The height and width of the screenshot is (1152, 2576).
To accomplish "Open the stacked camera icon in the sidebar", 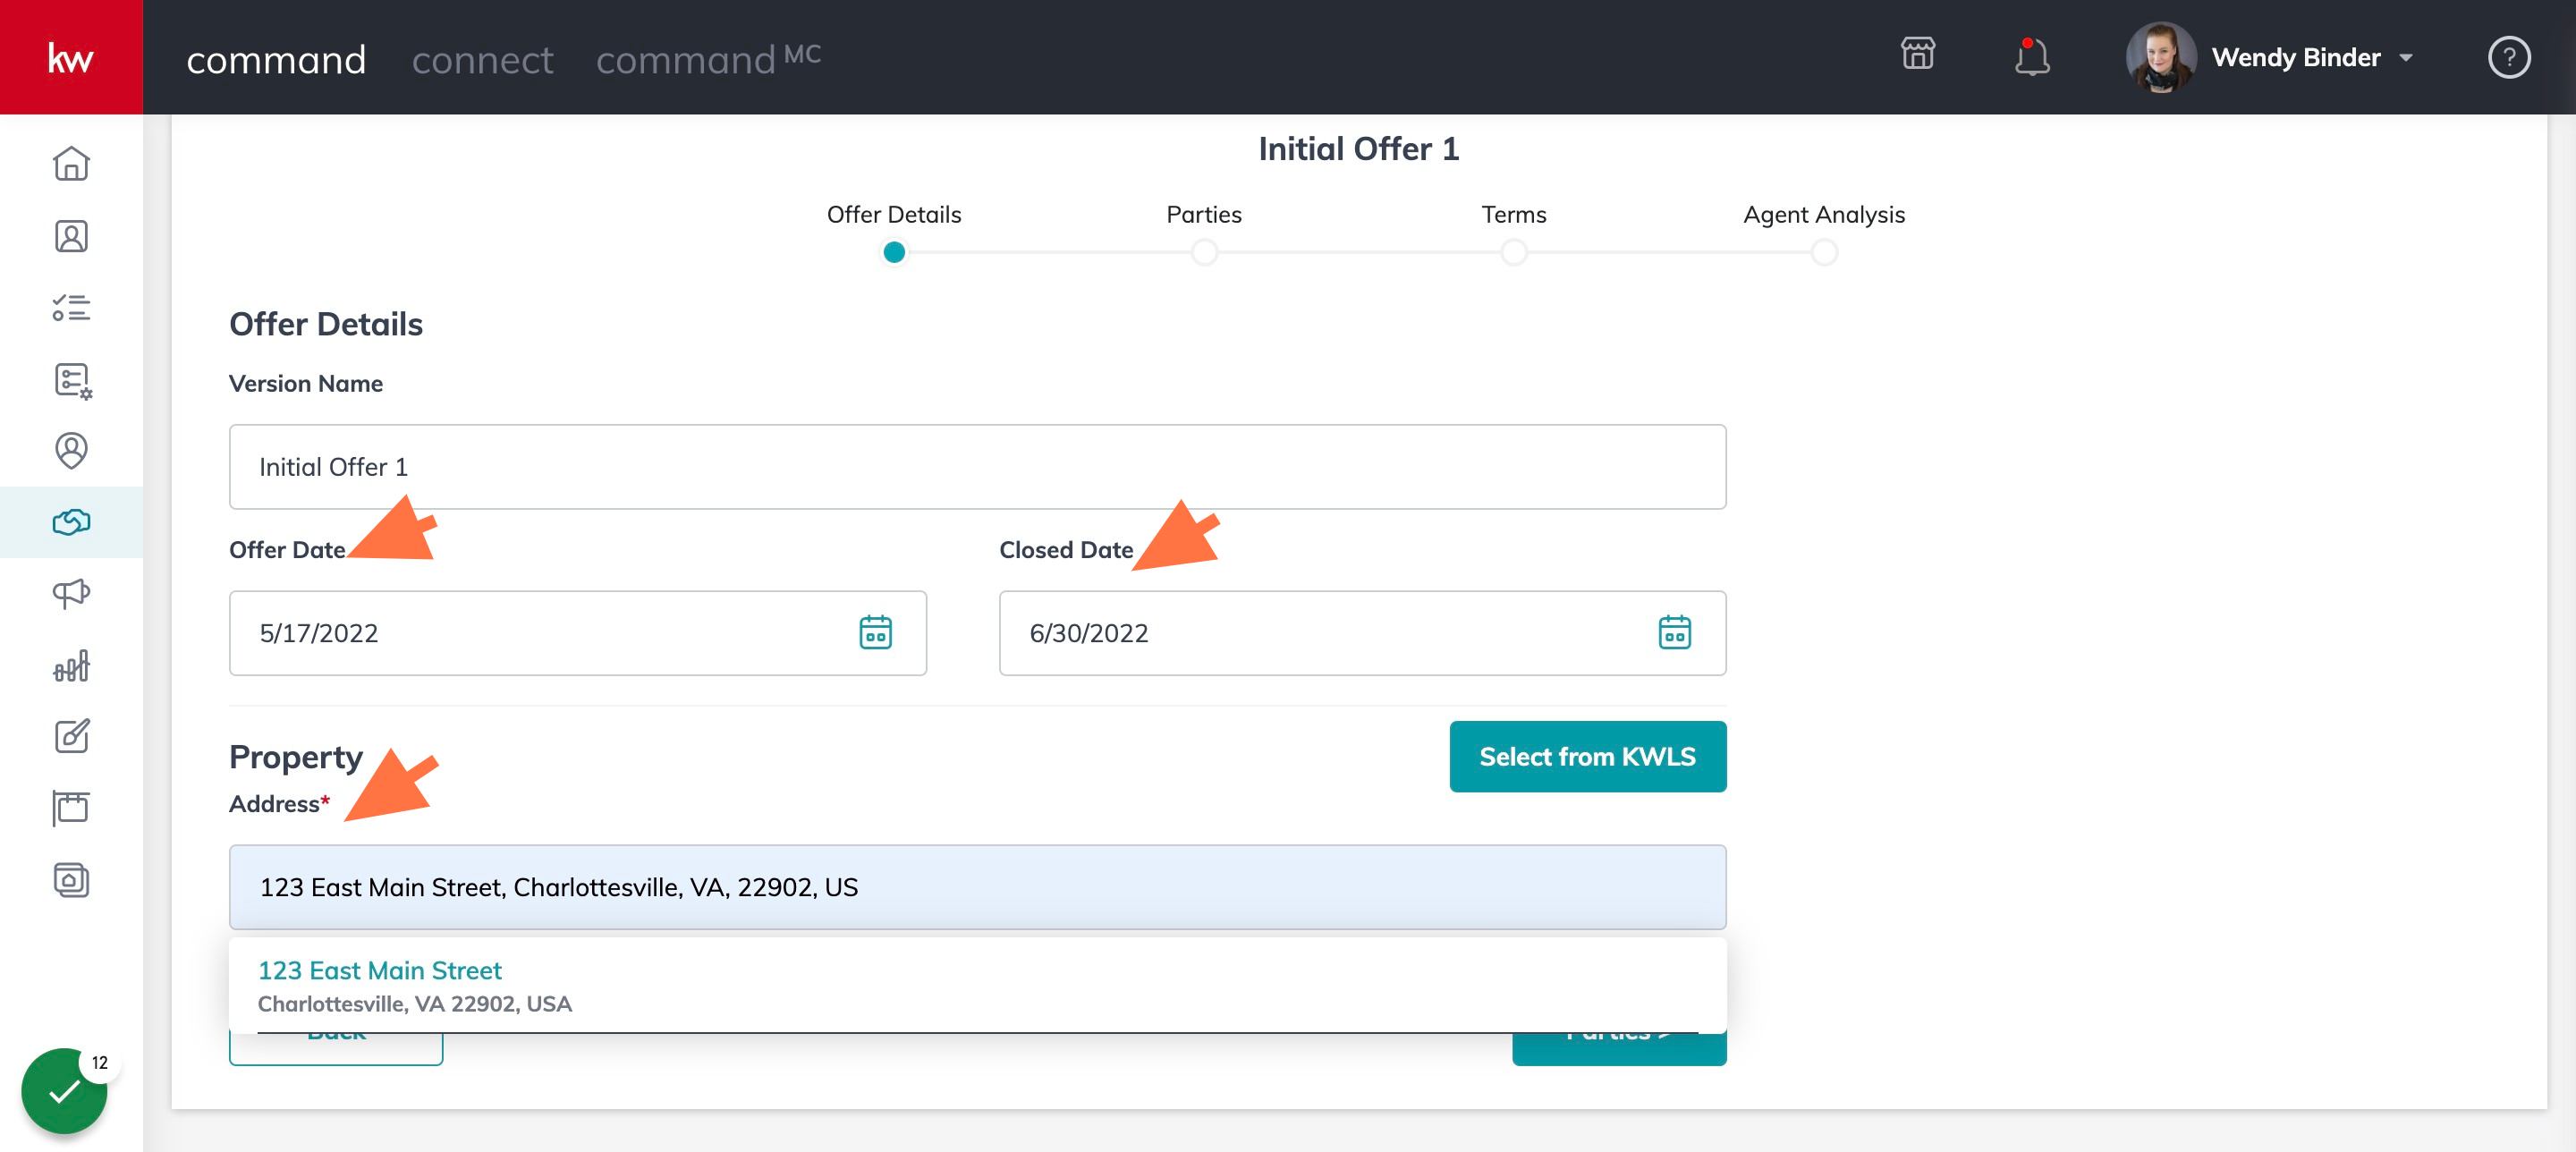I will coord(71,880).
